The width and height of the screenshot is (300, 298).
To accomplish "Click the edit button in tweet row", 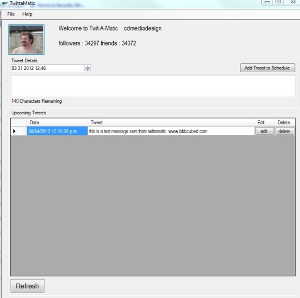I will (x=264, y=132).
